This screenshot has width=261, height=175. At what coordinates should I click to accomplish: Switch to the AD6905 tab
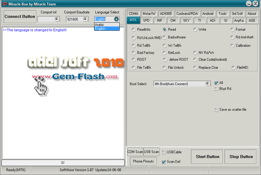166,13
